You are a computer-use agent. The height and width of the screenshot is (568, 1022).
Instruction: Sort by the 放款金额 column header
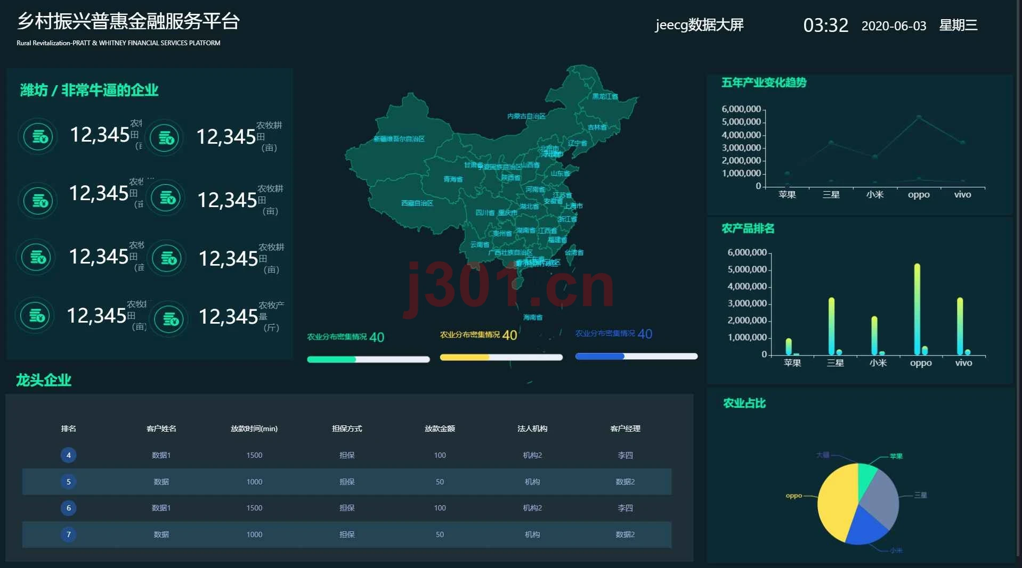click(440, 429)
